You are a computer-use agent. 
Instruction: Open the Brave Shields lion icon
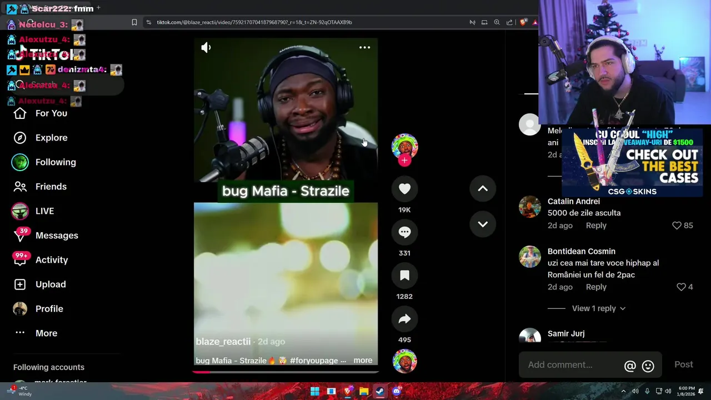(x=523, y=22)
